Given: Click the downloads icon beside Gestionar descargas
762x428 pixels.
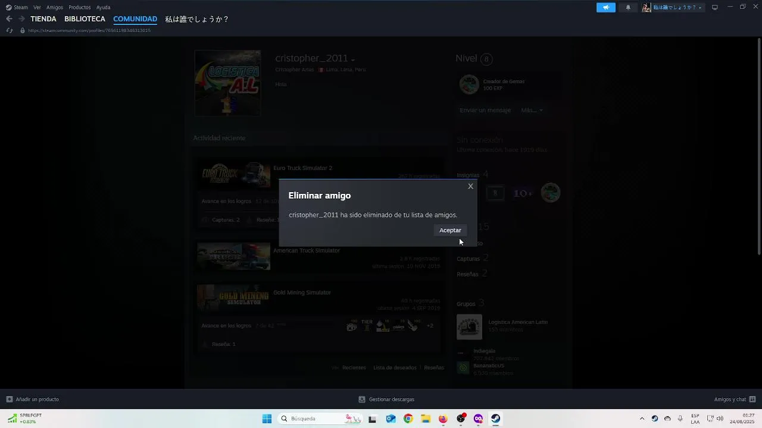Looking at the screenshot, I should [x=361, y=399].
